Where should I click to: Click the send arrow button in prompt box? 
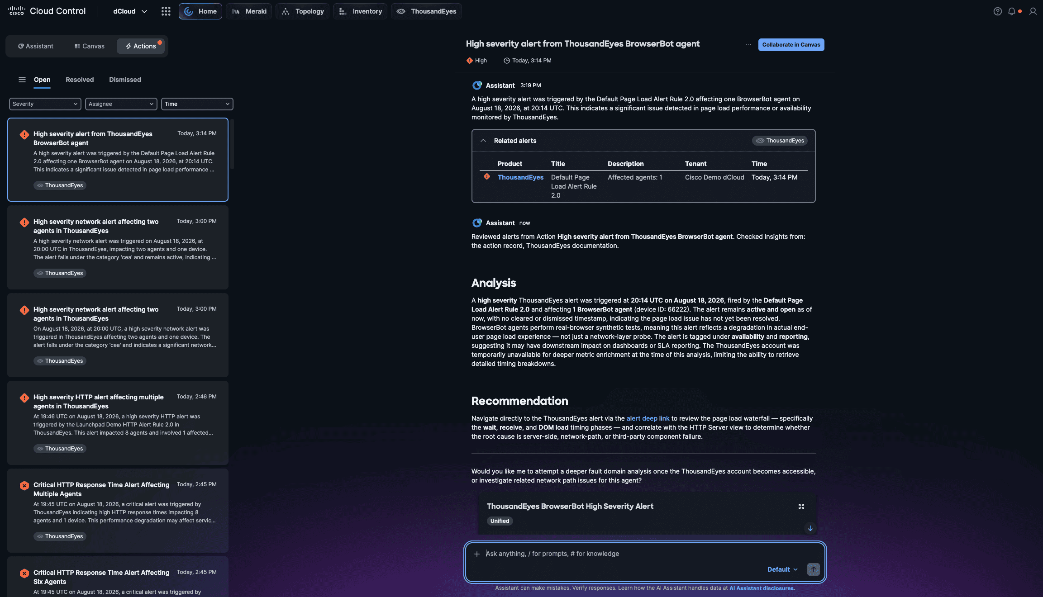tap(813, 569)
